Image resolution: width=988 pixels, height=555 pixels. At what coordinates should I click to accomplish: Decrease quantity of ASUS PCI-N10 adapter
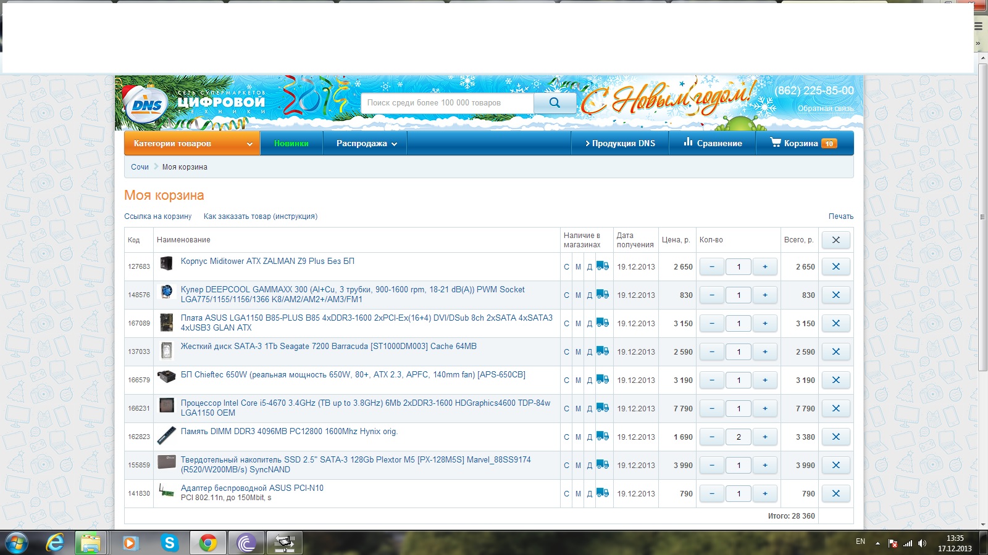[x=712, y=493]
